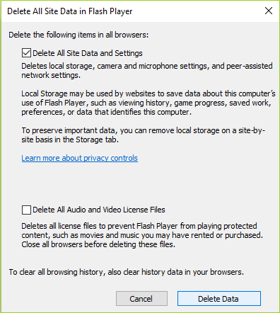The image size is (280, 313).
Task: Click the 'Delete All Audio and Video License Files' label
Action: 99,210
